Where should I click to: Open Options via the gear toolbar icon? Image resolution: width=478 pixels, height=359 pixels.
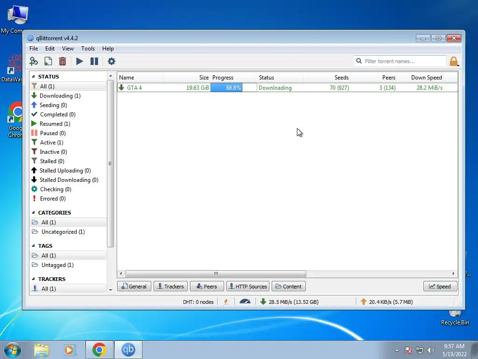[112, 61]
